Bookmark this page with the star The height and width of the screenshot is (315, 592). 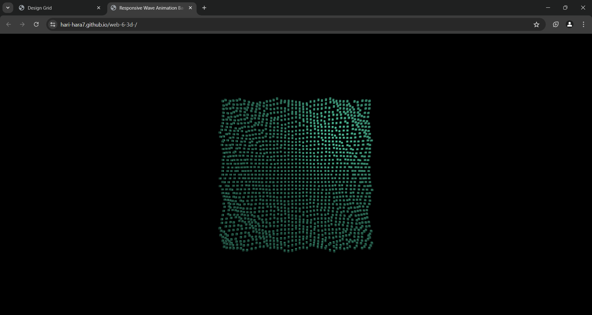[536, 24]
